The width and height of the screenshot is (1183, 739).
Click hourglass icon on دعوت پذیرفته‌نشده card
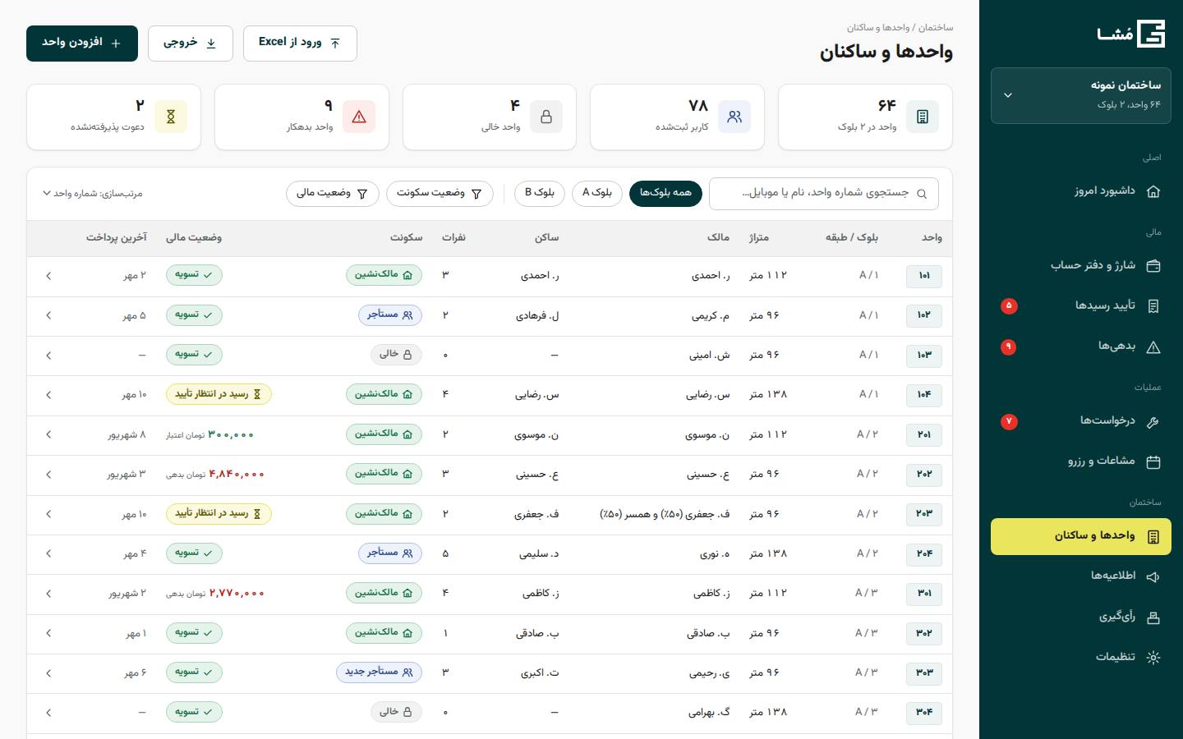coord(171,117)
